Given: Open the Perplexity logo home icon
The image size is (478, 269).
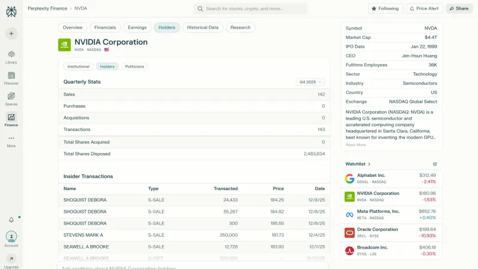Looking at the screenshot, I should point(11,11).
